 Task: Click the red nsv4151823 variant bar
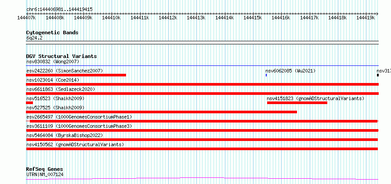click(x=297, y=103)
